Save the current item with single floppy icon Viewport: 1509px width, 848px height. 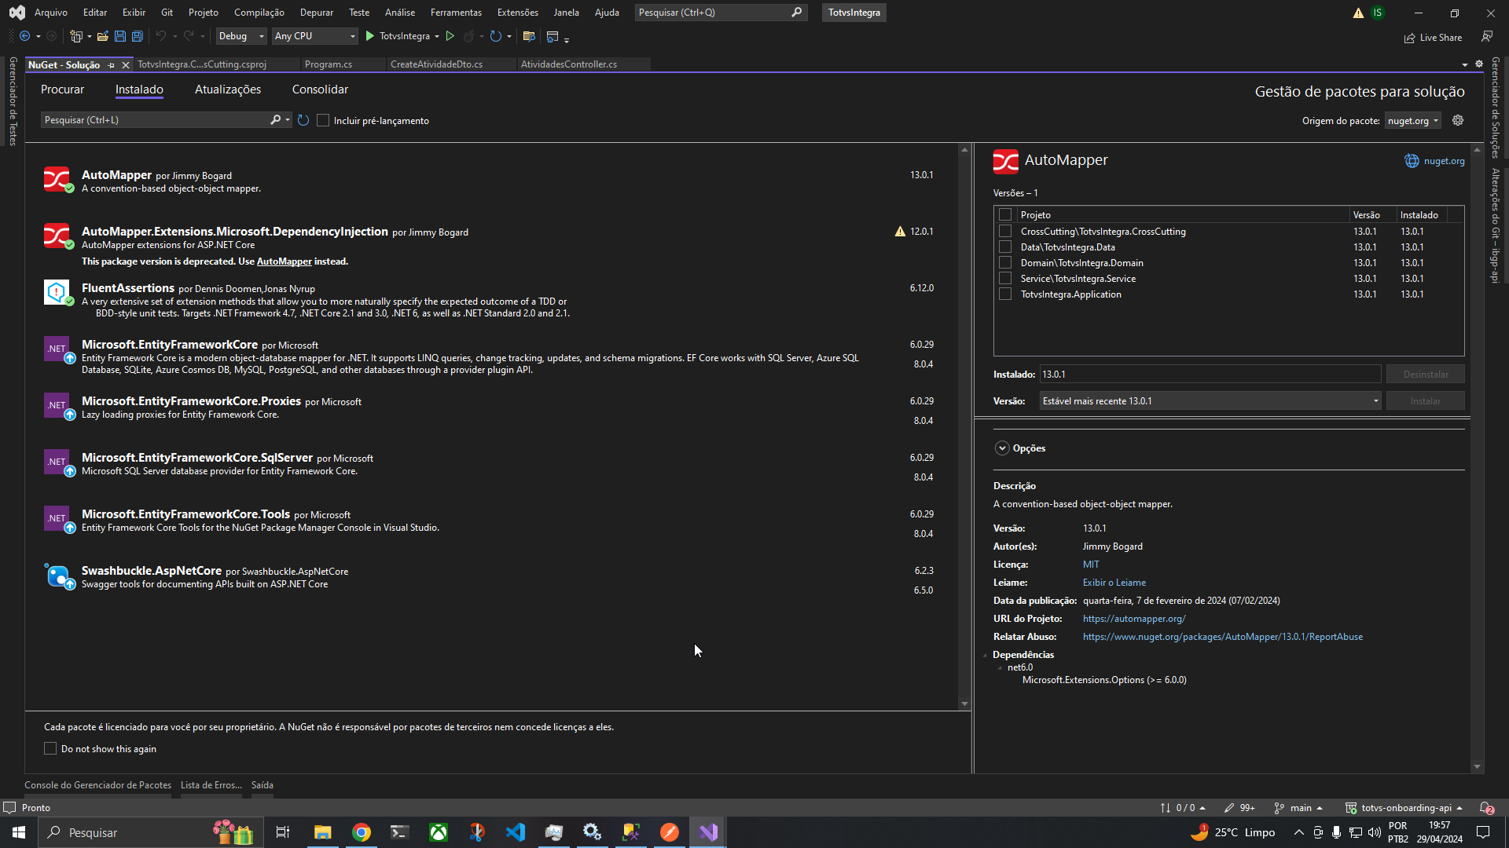click(x=119, y=36)
